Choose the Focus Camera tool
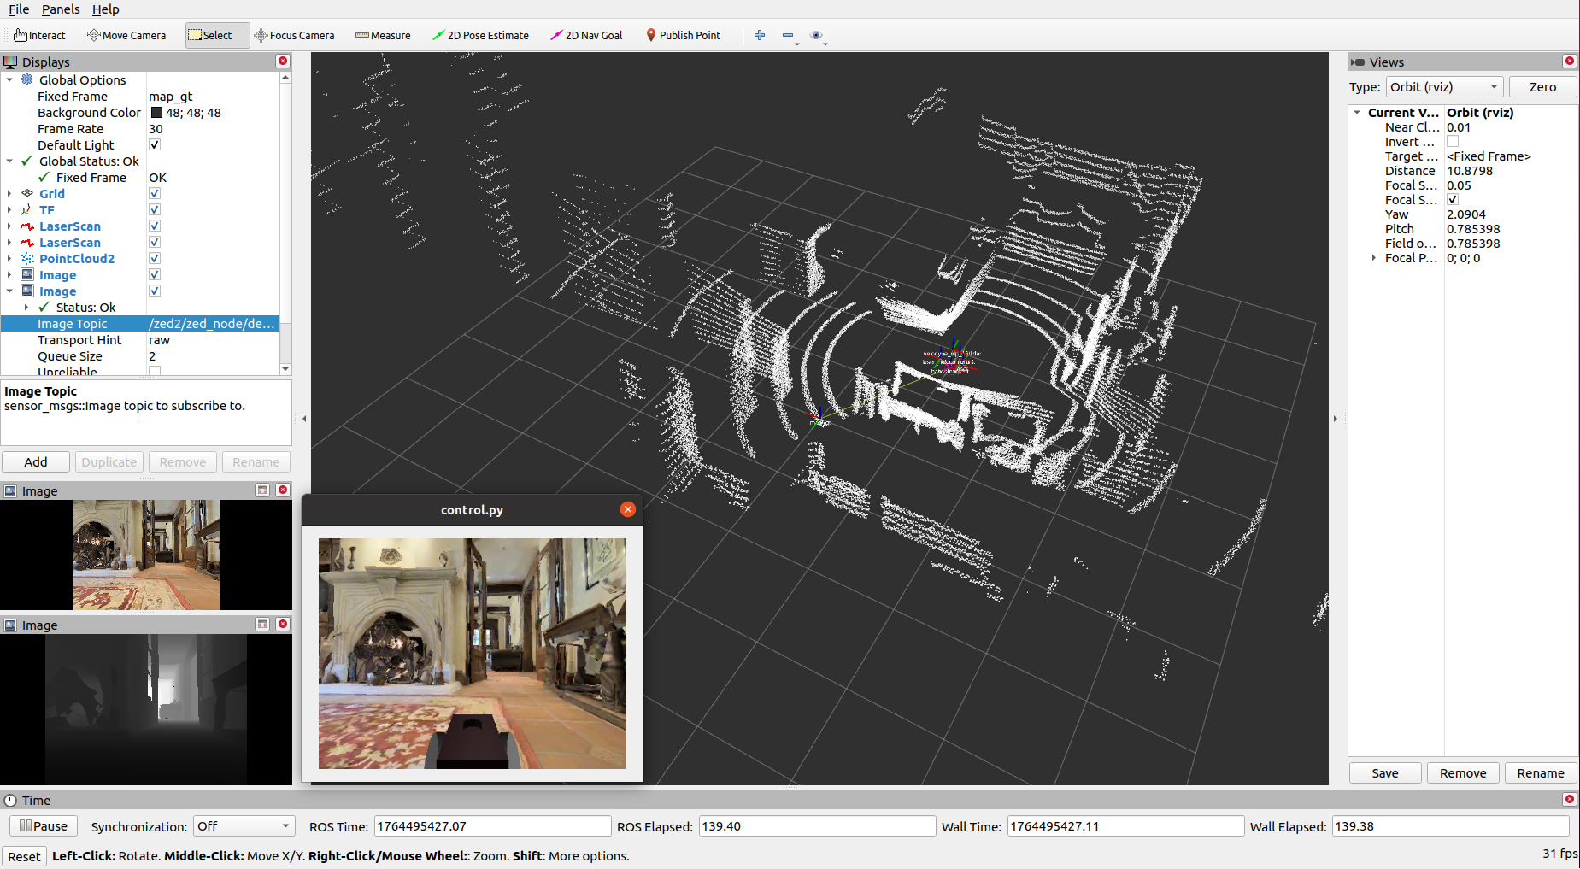 click(x=294, y=35)
